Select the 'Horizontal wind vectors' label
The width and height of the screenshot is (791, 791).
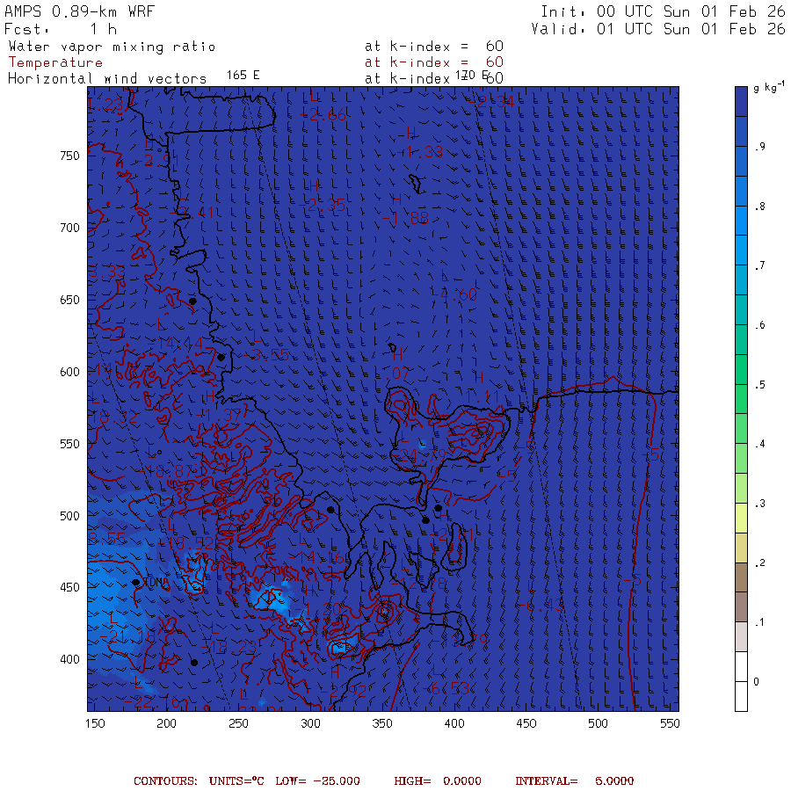pyautogui.click(x=107, y=79)
